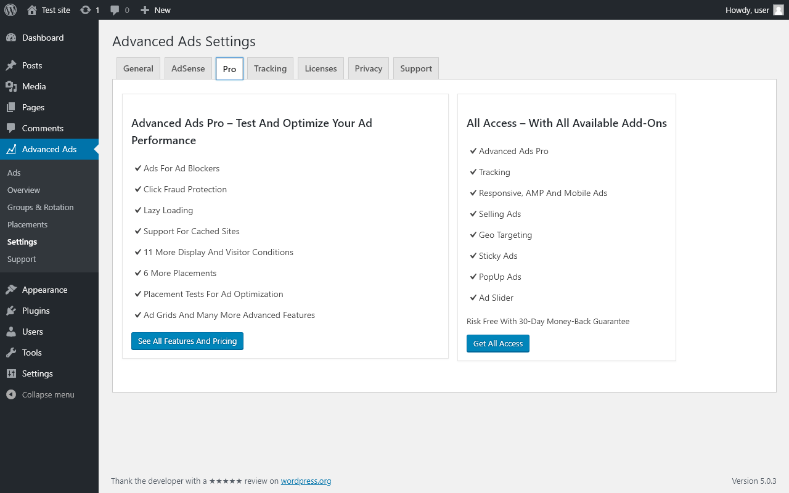The image size is (789, 493).
Task: Switch to the Privacy tab
Action: pos(369,68)
